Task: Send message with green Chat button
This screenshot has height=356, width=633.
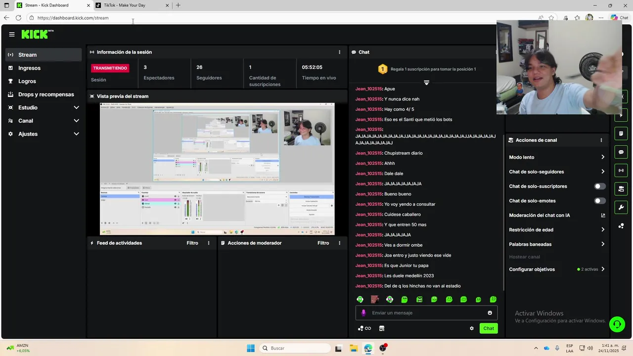Action: 489,328
